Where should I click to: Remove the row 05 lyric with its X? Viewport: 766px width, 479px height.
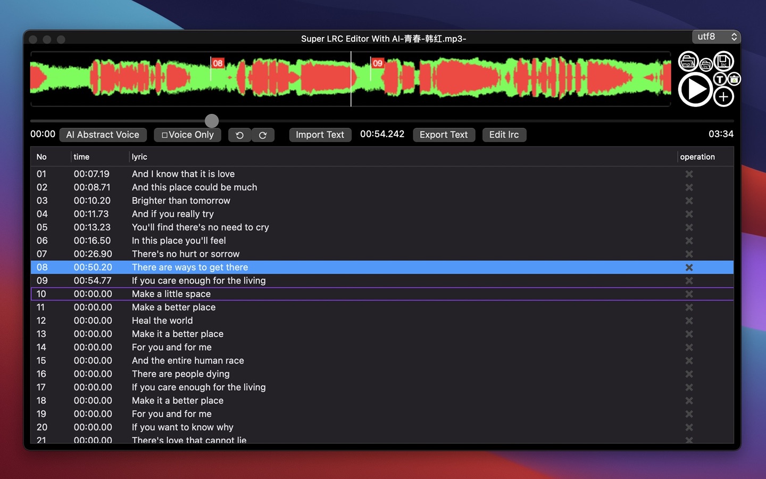tap(689, 227)
